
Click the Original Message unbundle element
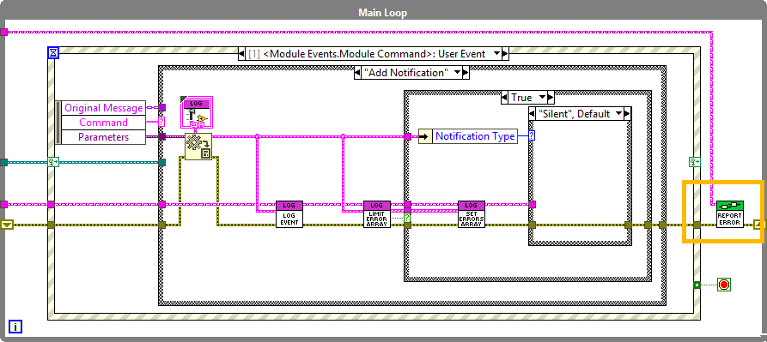point(104,108)
